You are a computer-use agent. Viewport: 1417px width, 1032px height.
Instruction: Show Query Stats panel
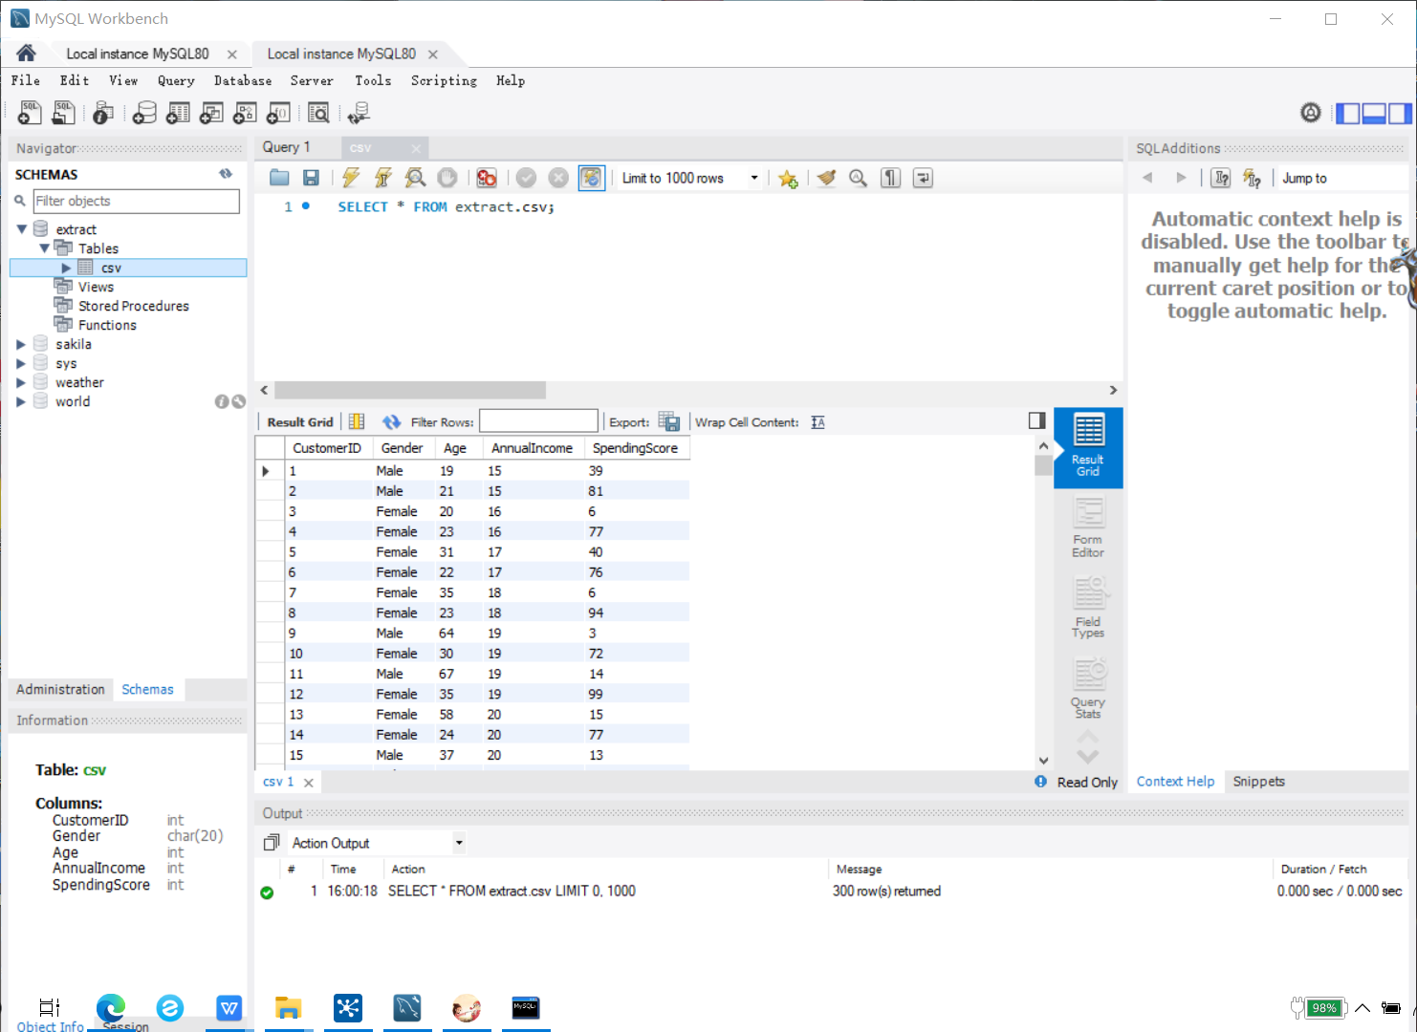(x=1088, y=689)
